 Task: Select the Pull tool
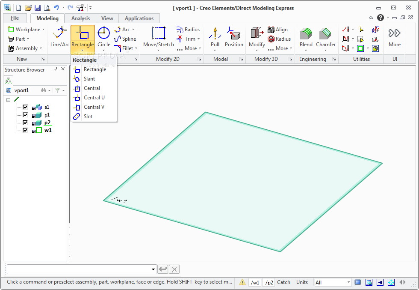click(x=215, y=38)
